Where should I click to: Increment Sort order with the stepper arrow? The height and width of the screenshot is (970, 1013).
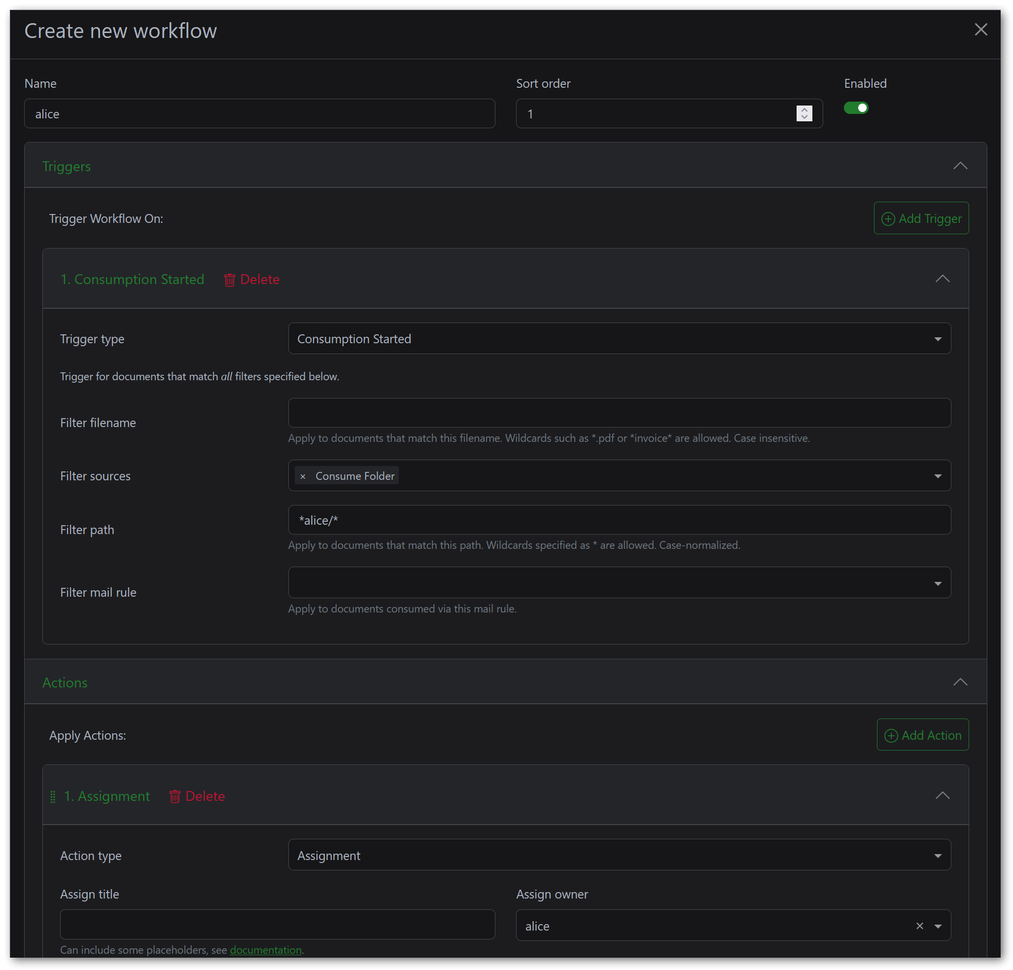[x=804, y=110]
